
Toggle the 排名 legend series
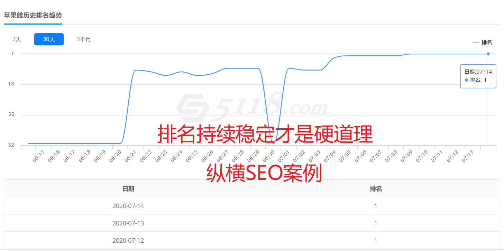pos(483,43)
